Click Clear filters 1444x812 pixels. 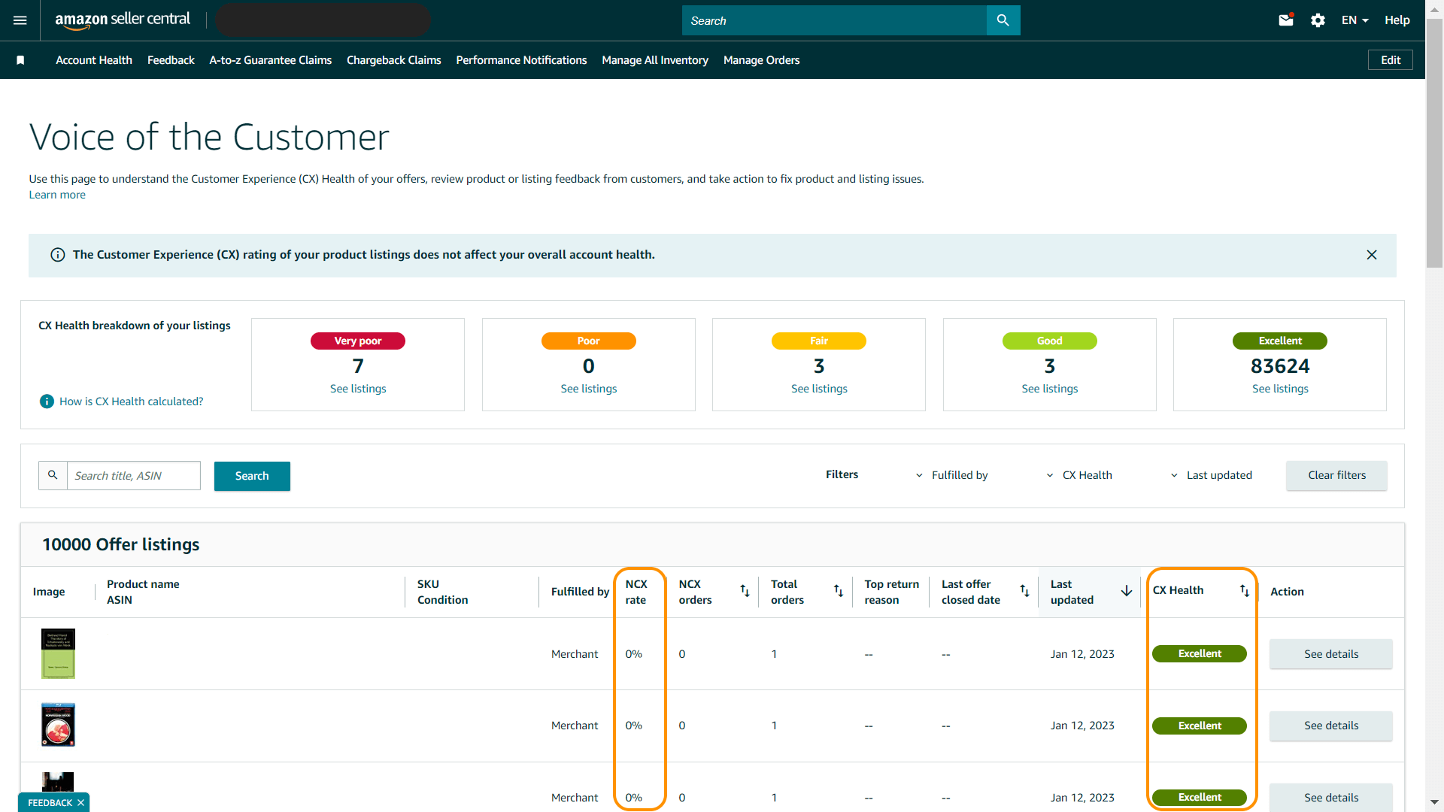[x=1336, y=475]
